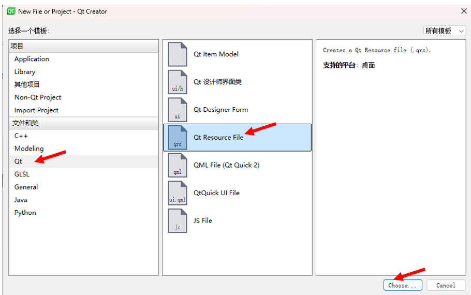Click the js icon for JS File
Screen dimensions: 471x295
click(x=178, y=221)
